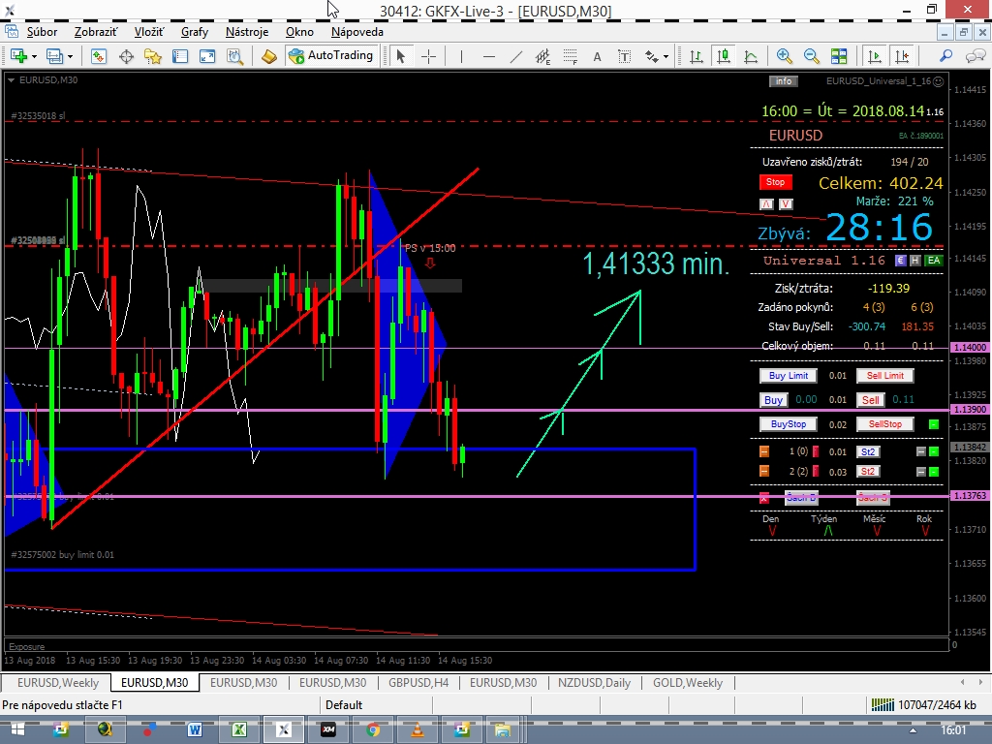Expand the Profiles dropdown arrow
The width and height of the screenshot is (992, 744).
tap(70, 56)
